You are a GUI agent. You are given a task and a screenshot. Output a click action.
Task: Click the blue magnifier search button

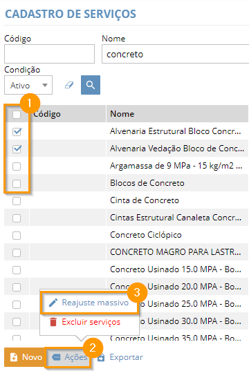(x=91, y=85)
